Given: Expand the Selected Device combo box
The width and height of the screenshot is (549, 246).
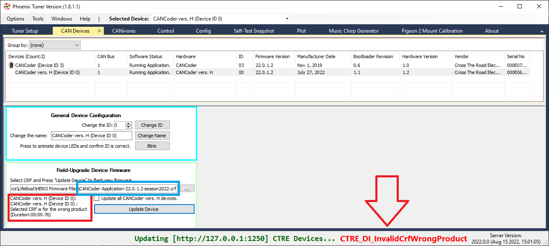Looking at the screenshot, I should point(287,19).
